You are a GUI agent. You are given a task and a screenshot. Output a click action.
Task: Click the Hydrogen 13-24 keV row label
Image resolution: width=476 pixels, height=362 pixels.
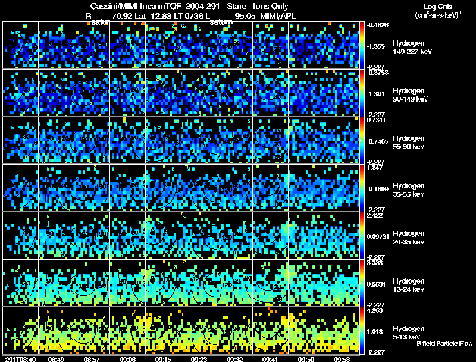coord(409,285)
